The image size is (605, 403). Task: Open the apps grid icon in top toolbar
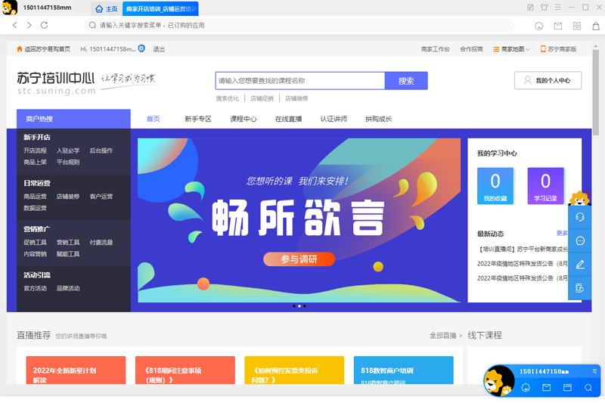pos(577,26)
